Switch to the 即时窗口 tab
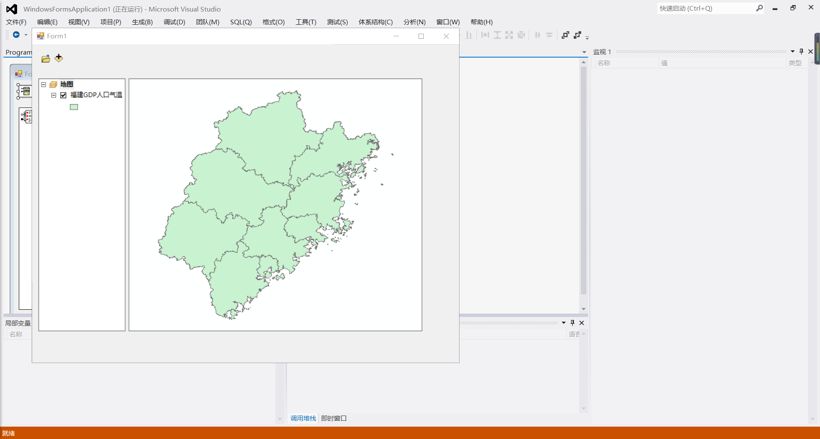 click(x=334, y=418)
